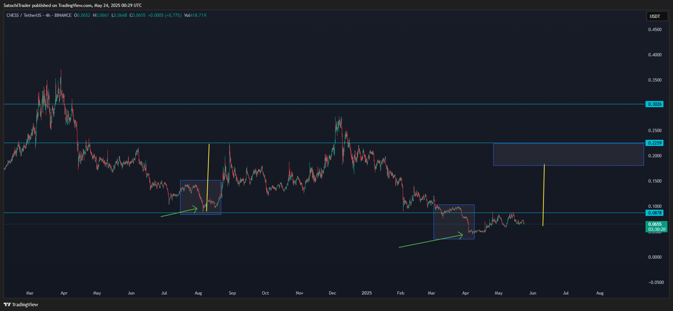Image resolution: width=673 pixels, height=311 pixels.
Task: Click the Jun label left of Jul 2025
Action: 533,293
